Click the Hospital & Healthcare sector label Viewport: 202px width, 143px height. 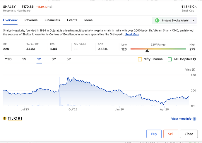point(17,11)
